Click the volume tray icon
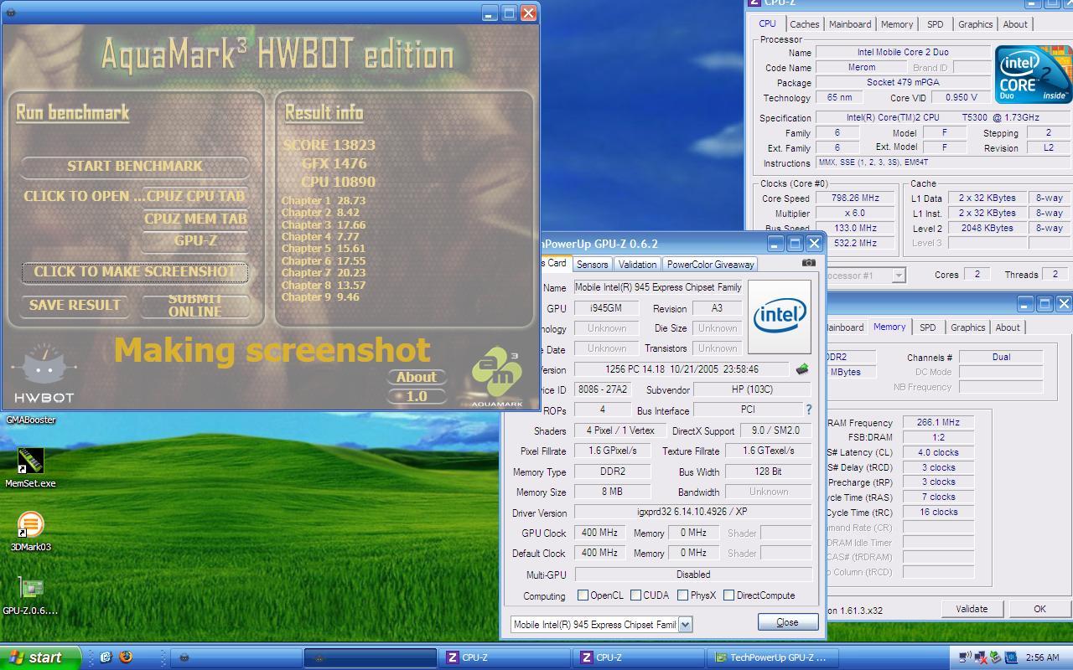The image size is (1073, 670). (x=965, y=657)
